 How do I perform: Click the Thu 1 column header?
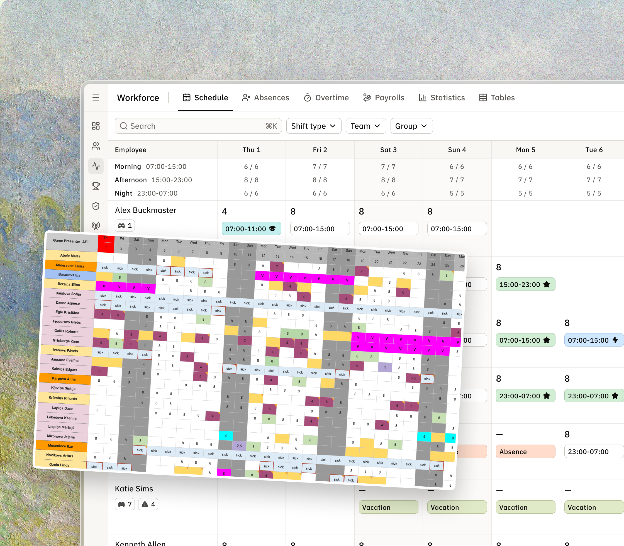click(x=251, y=150)
